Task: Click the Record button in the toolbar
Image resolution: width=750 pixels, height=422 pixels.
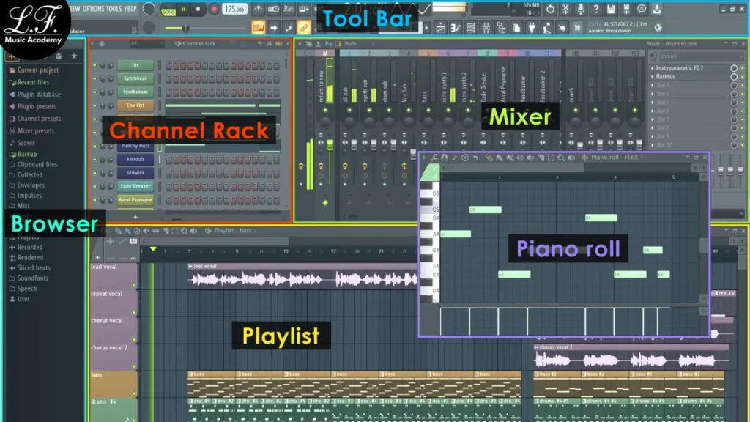Action: (x=214, y=10)
